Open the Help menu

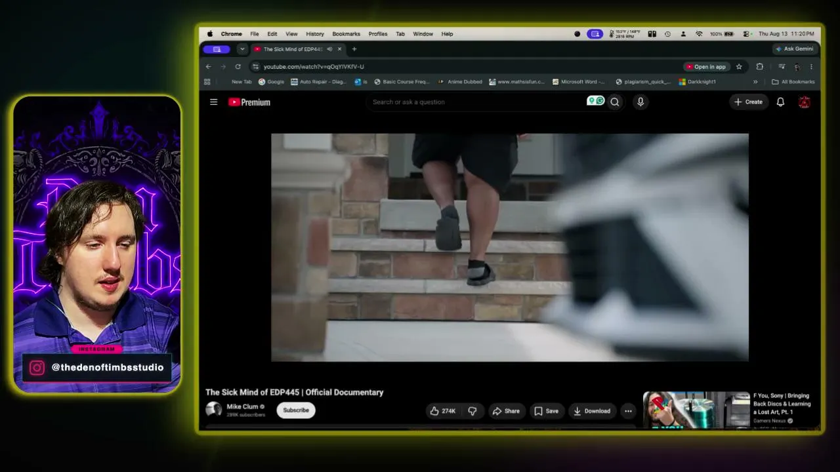point(447,33)
